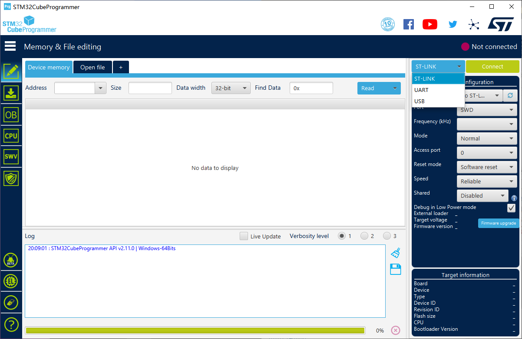Open the help question mark icon

[x=11, y=324]
